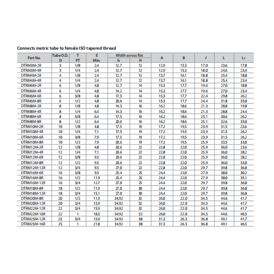The width and height of the screenshot is (274, 274).
Task: Click part number DTRM6M-6R
Action: 31,96
